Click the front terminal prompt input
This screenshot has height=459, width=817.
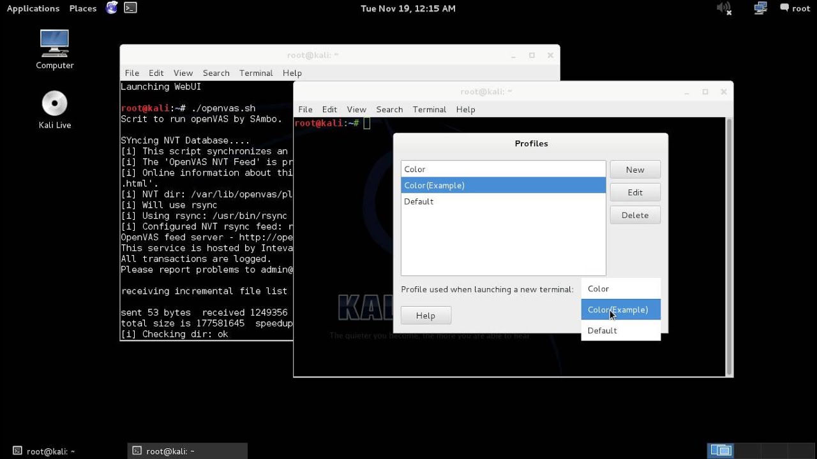coord(367,123)
